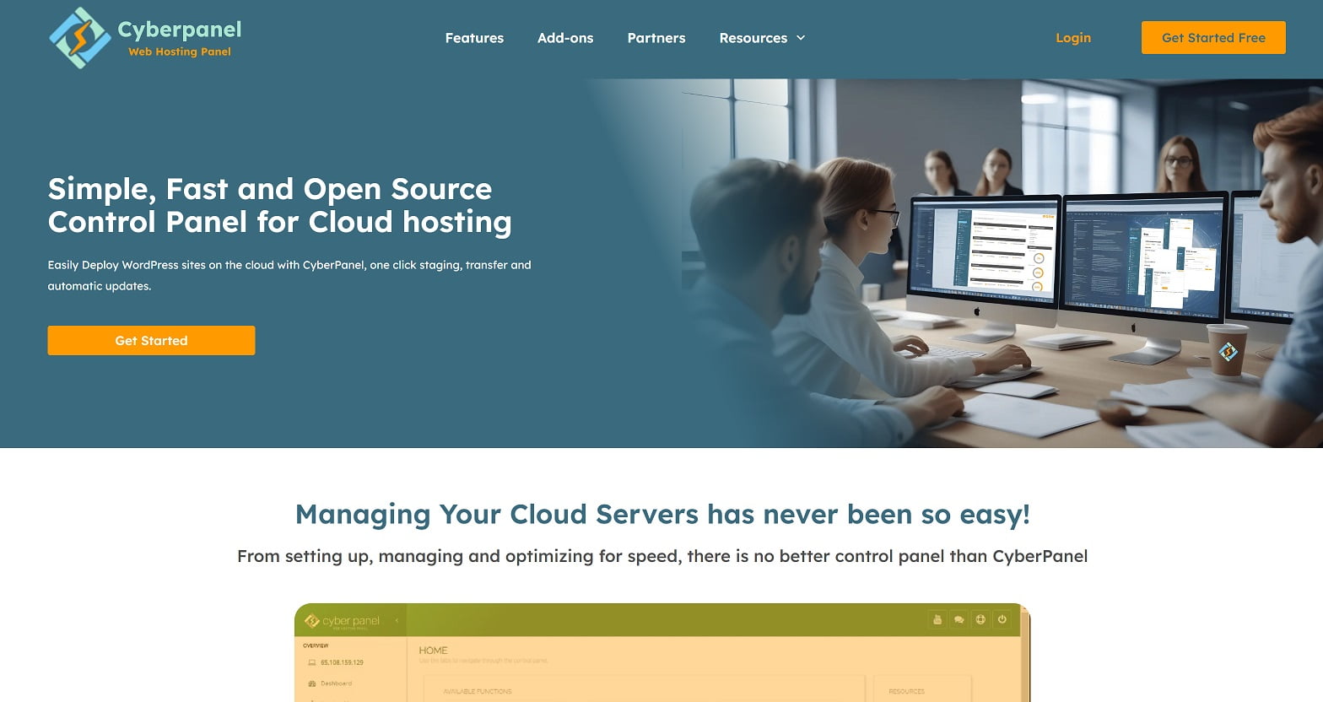Go to the Add-ons page
Screen dimensions: 1323x702
pos(565,38)
